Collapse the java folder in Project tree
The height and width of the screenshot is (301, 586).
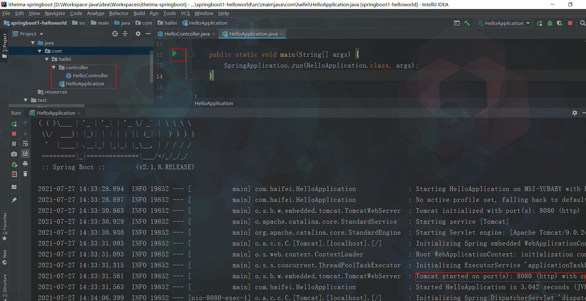point(33,43)
